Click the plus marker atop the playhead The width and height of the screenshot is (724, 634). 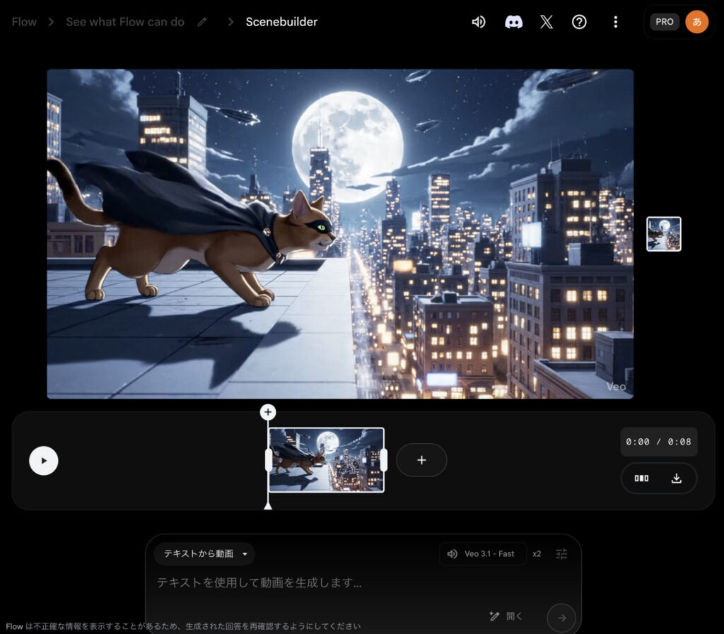tap(267, 412)
